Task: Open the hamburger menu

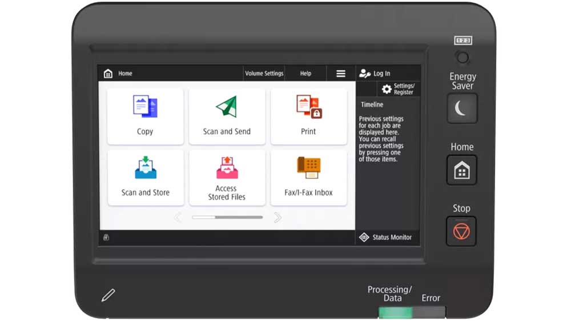Action: (x=341, y=74)
